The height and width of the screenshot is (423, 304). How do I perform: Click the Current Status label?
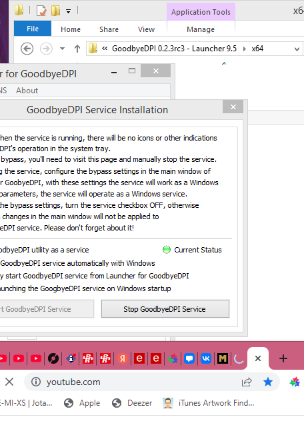click(x=198, y=250)
